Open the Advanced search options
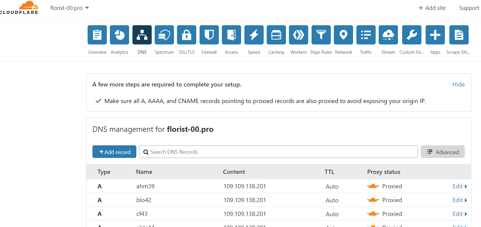 (x=443, y=152)
